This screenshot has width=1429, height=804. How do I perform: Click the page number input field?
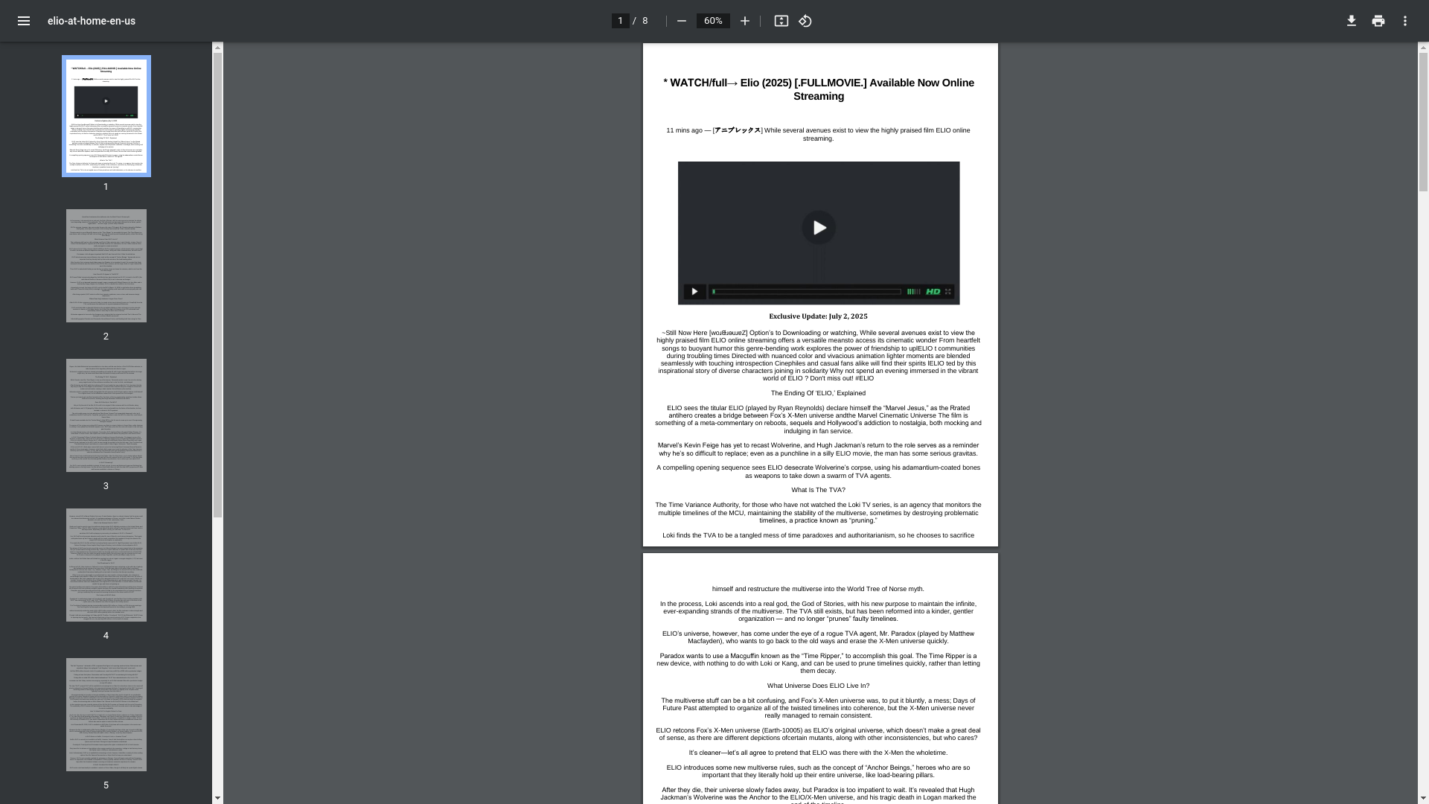click(x=620, y=21)
